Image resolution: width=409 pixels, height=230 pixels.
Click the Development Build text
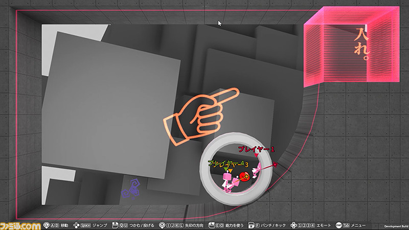396,226
